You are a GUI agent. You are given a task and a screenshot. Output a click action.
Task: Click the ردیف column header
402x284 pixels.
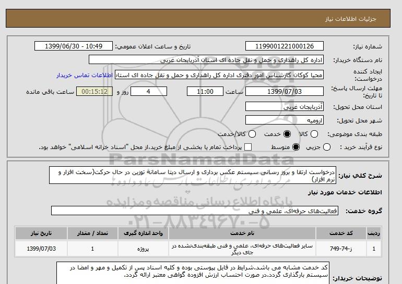[374, 233]
